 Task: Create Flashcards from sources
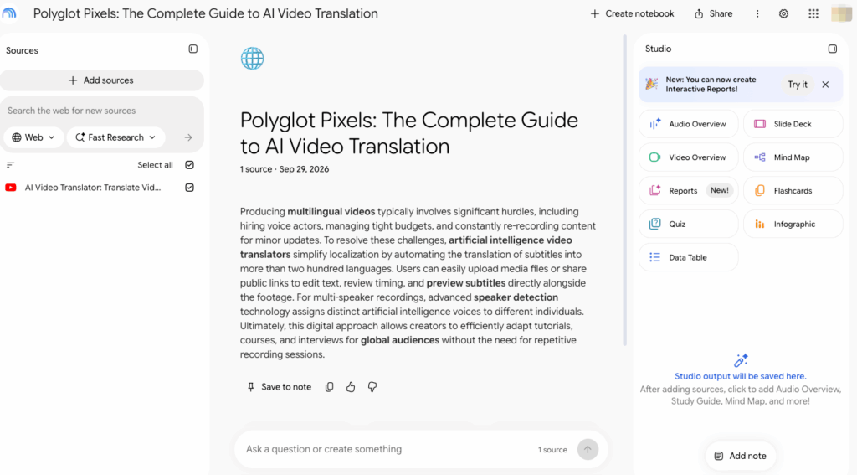click(793, 191)
